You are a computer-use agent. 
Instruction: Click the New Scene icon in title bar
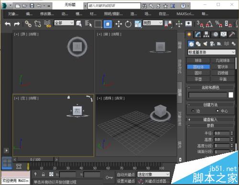coord(18,6)
